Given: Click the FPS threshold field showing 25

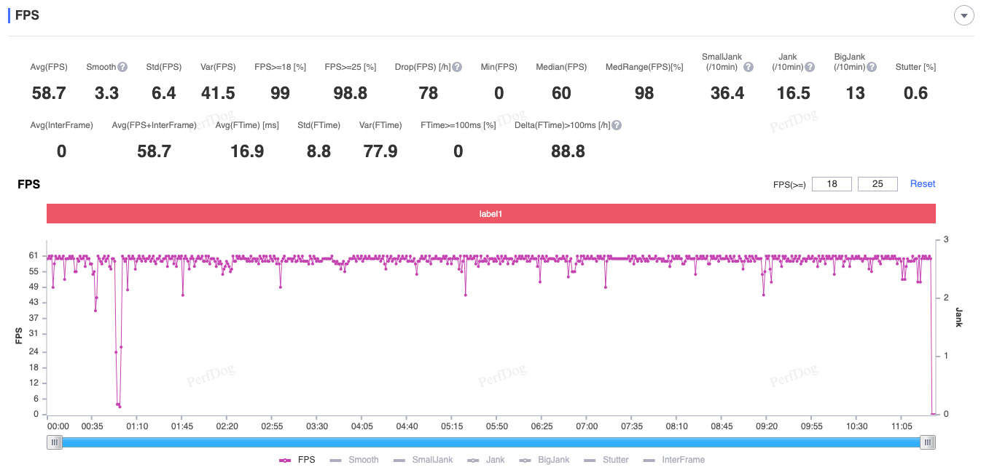Looking at the screenshot, I should 878,184.
